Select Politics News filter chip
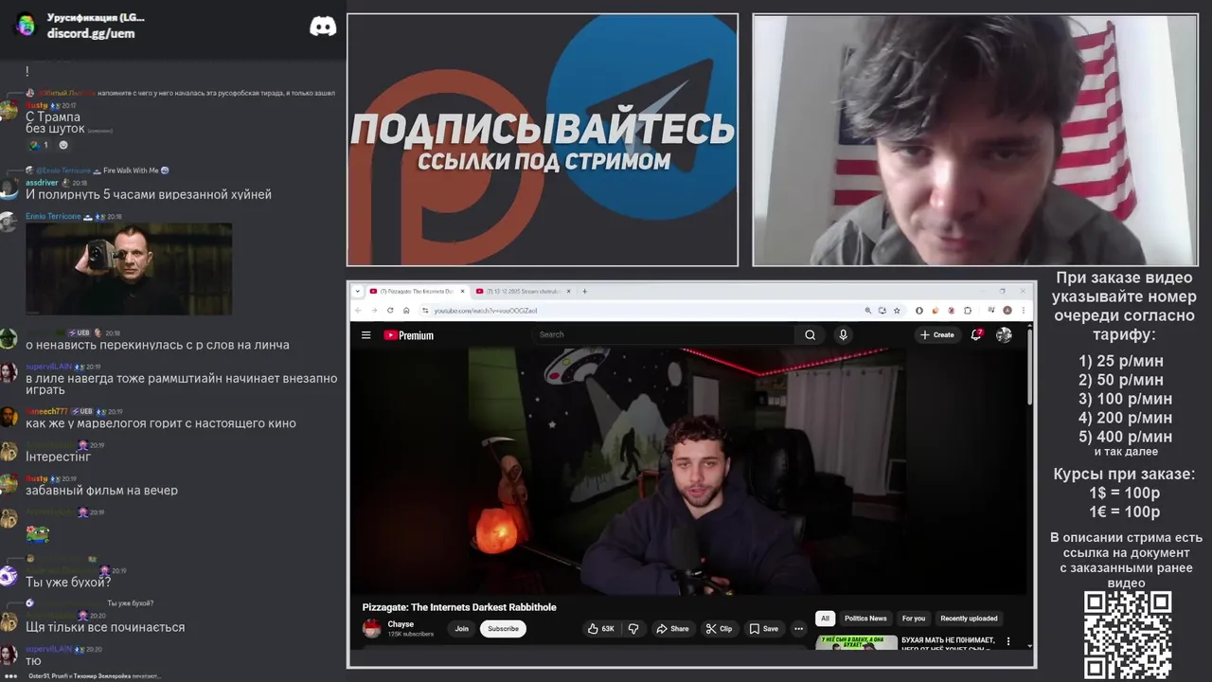The width and height of the screenshot is (1212, 682). [x=865, y=619]
